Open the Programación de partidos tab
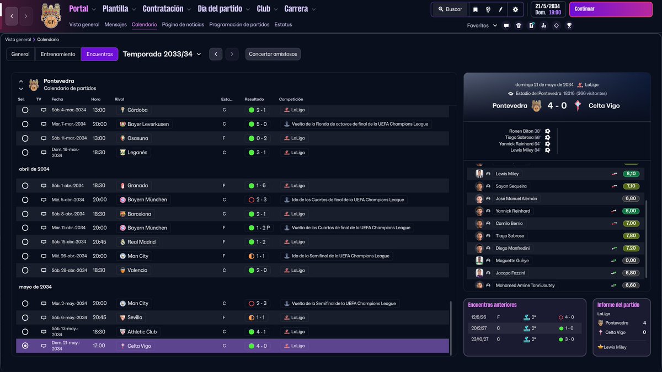This screenshot has height=372, width=662. coord(239,25)
